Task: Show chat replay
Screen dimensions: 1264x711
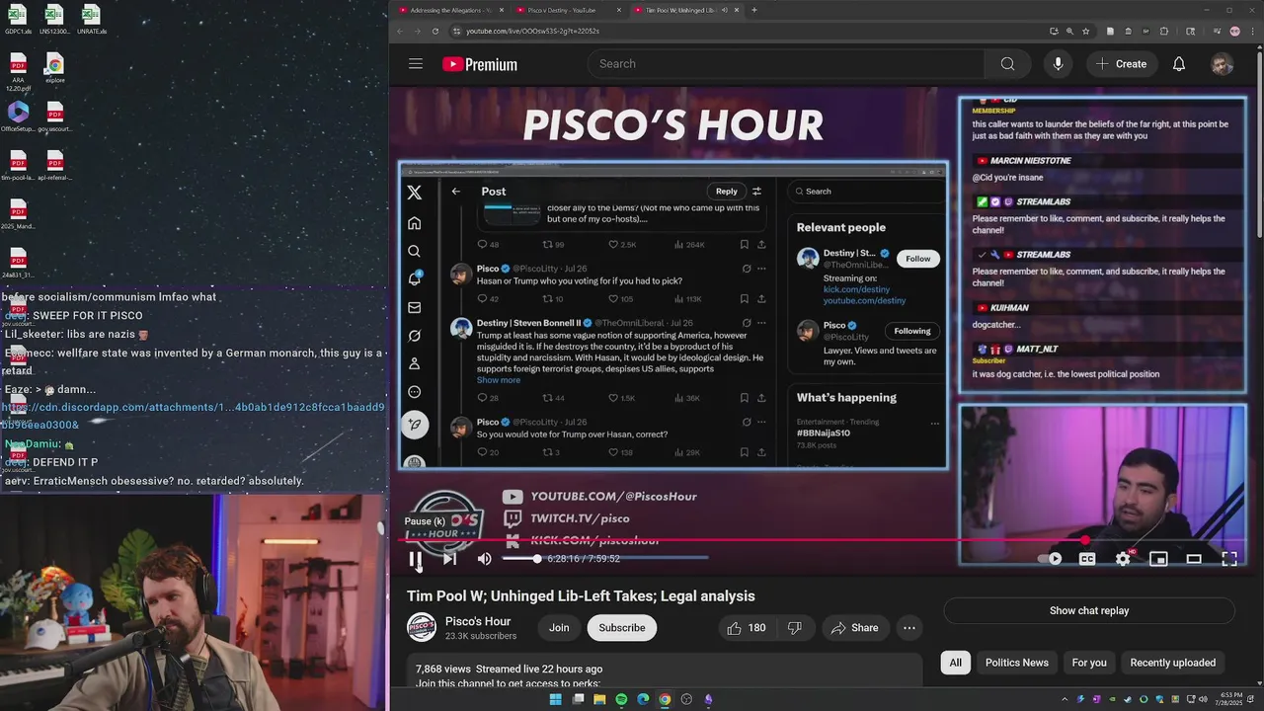Action: [1089, 610]
